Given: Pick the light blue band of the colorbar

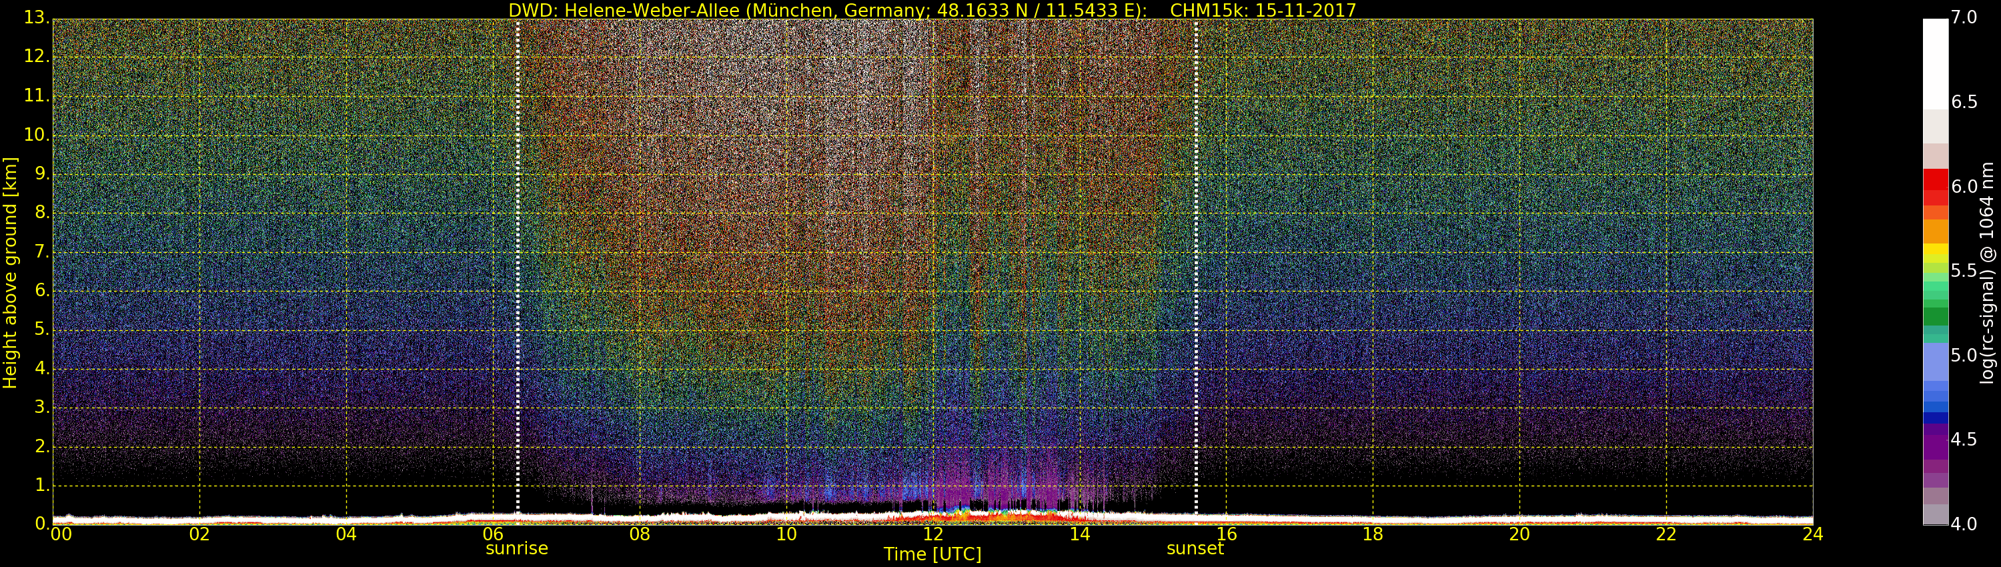Looking at the screenshot, I should (x=1935, y=362).
